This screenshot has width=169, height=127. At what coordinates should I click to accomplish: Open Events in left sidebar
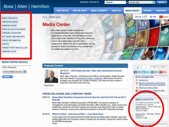[5, 44]
